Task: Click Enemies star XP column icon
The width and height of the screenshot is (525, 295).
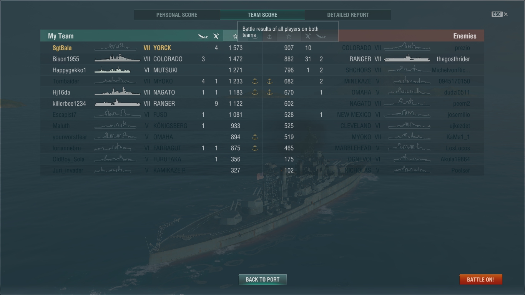Action: 289,36
